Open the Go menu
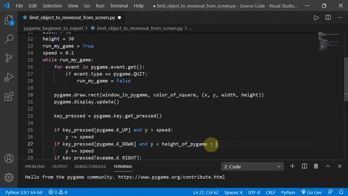This screenshot has height=196, width=348. [x=87, y=6]
